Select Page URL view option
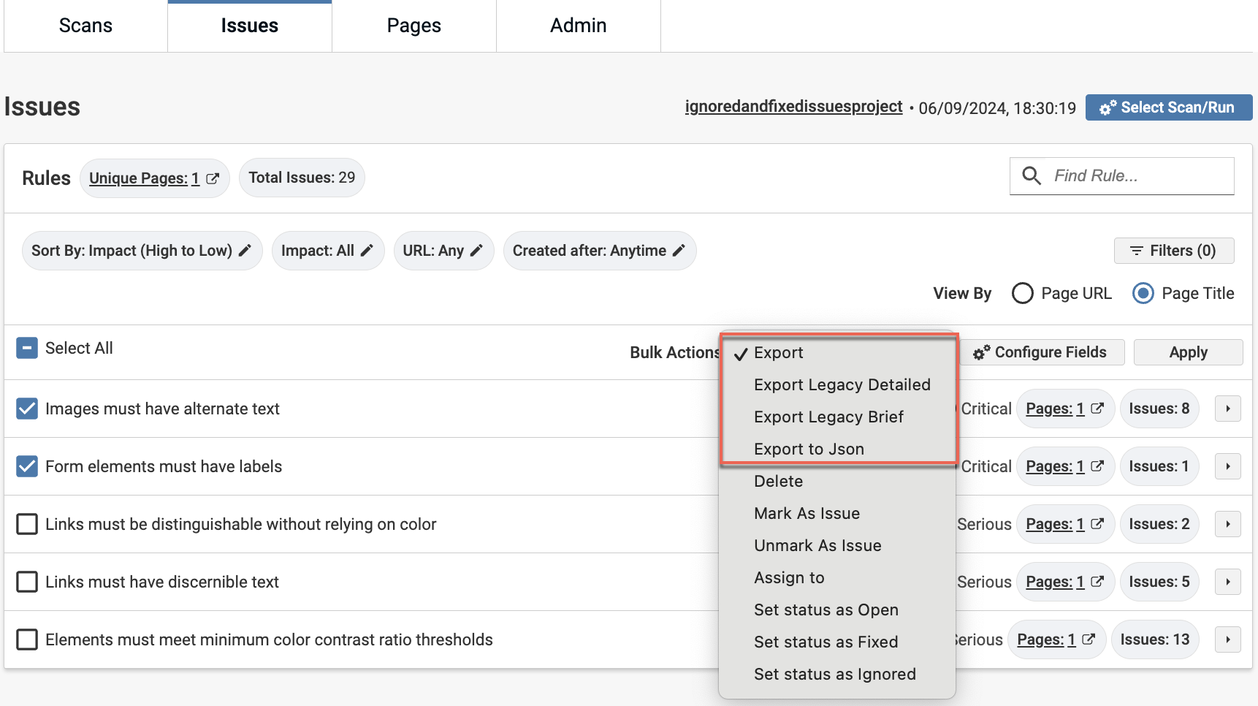 click(x=1022, y=293)
